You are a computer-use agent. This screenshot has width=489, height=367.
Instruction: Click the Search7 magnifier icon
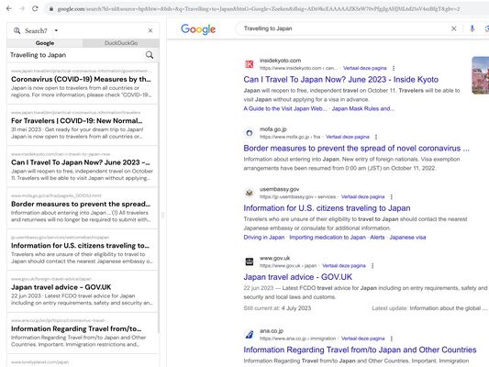click(17, 30)
